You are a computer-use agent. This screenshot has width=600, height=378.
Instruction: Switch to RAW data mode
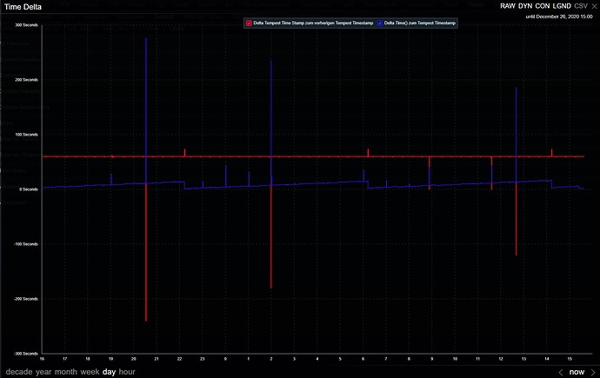click(508, 6)
